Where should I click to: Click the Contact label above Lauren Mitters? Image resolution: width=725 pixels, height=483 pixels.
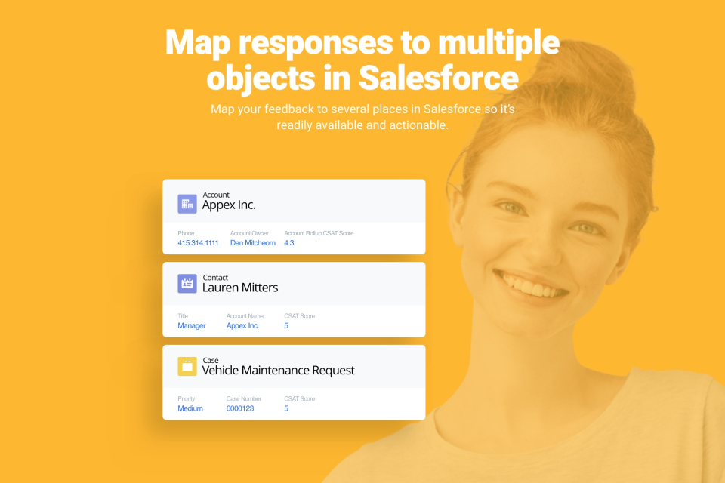pyautogui.click(x=215, y=277)
